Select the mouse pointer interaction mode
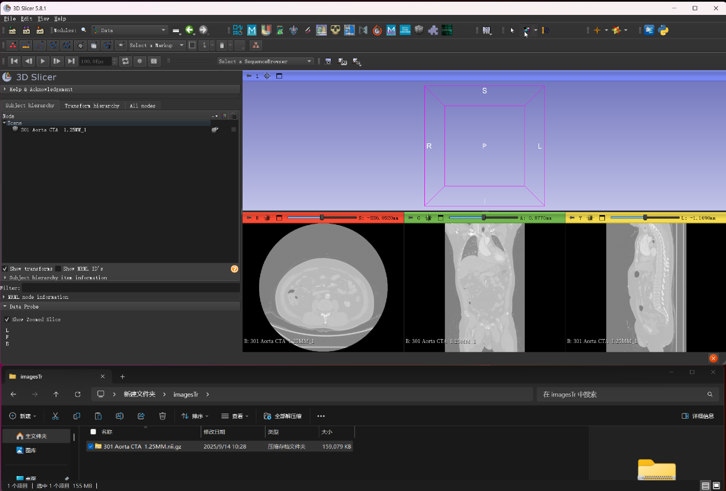Viewport: 726px width, 491px height. [512, 30]
